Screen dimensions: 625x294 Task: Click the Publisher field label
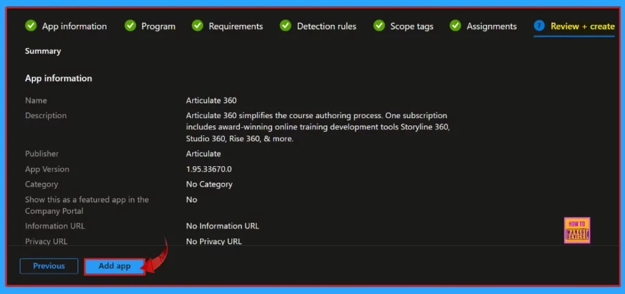click(42, 154)
